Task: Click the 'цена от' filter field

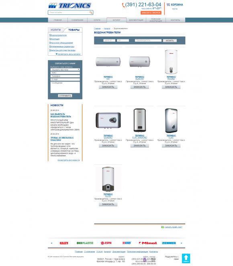Action: pyautogui.click(x=109, y=40)
